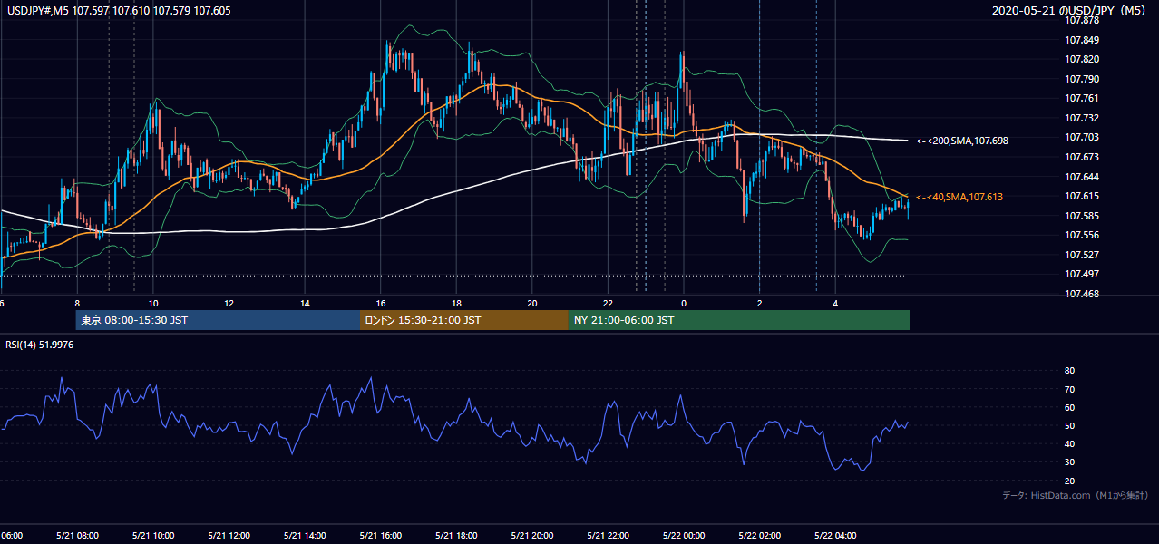Screen dimensions: 1159x544
Task: Click RSI scale value 80
Action: [x=1069, y=371]
